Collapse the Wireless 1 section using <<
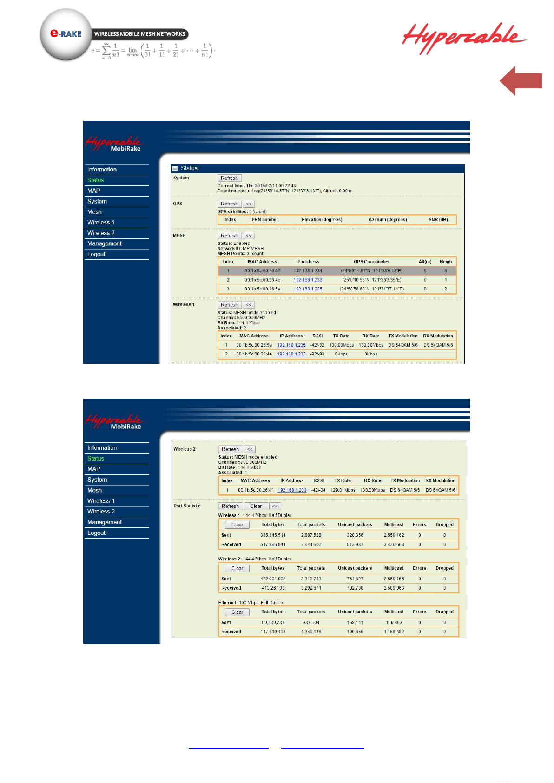554x783 pixels. (x=249, y=305)
